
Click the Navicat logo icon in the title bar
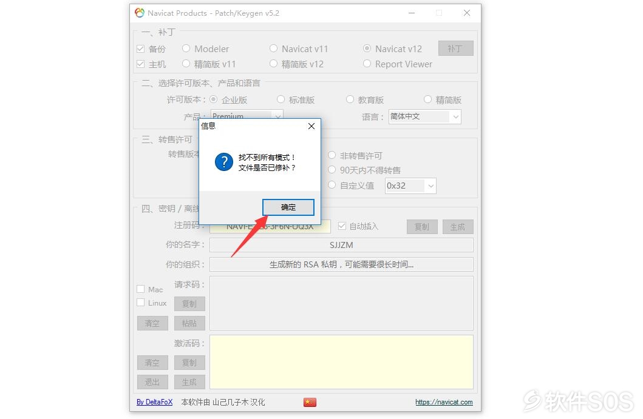click(140, 13)
